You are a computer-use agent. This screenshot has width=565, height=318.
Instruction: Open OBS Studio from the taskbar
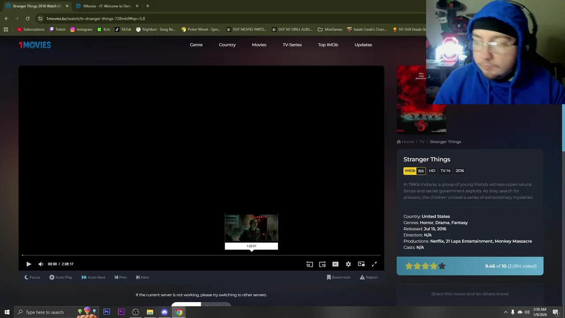tap(136, 312)
